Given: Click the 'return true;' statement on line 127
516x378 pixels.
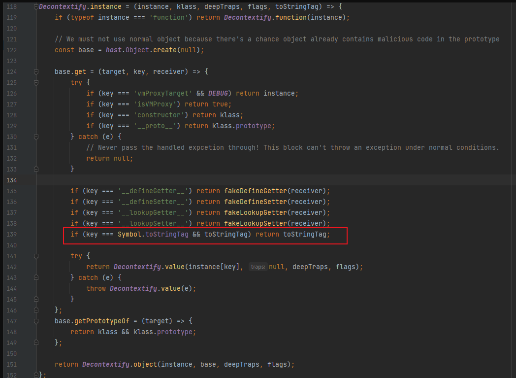Looking at the screenshot, I should (x=208, y=104).
